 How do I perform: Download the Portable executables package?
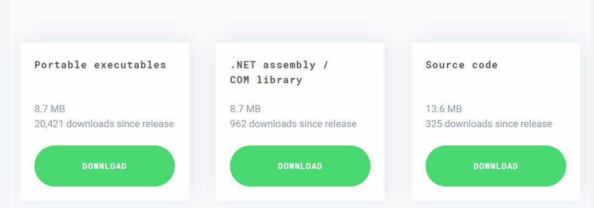click(x=105, y=166)
